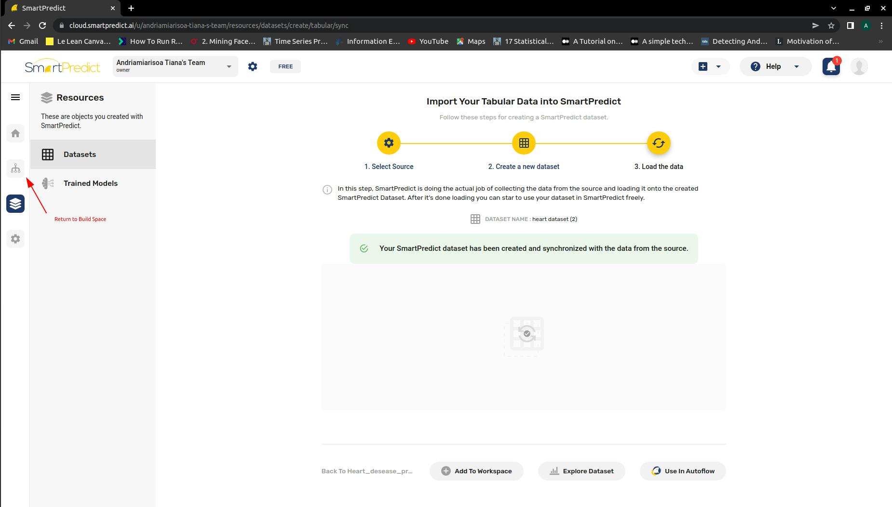This screenshot has width=892, height=507.
Task: Open Information E... bookmark
Action: coord(368,41)
